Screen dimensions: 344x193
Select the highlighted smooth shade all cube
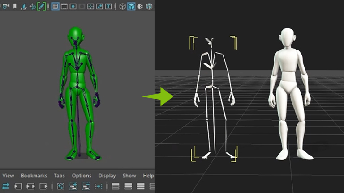click(131, 6)
